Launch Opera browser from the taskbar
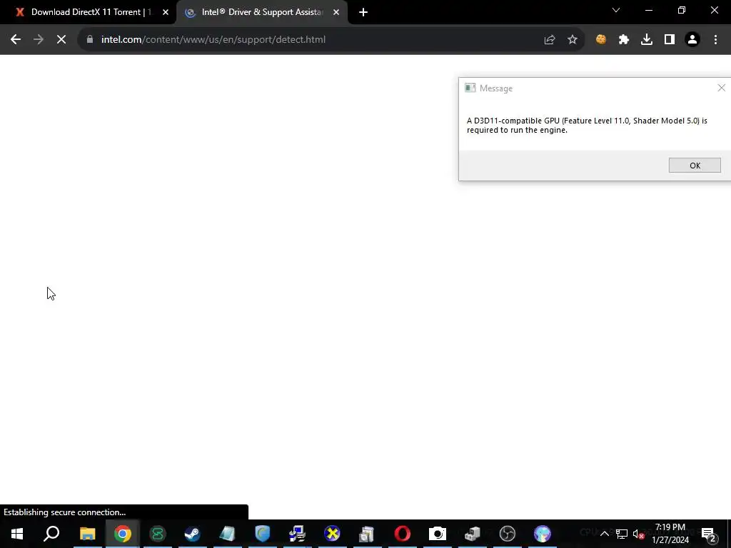Image resolution: width=731 pixels, height=548 pixels. click(x=403, y=534)
